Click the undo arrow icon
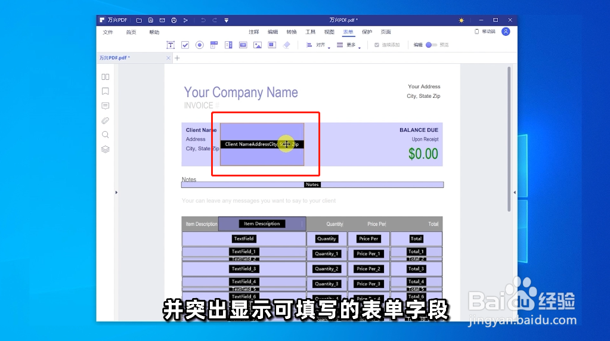This screenshot has width=610, height=341. point(203,20)
